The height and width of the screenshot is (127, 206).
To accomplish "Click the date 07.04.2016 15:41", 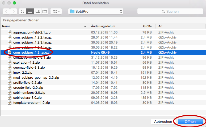I will click(104, 73).
